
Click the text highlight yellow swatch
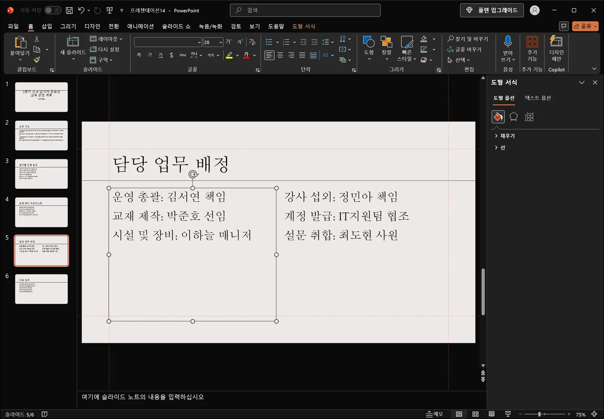[229, 55]
